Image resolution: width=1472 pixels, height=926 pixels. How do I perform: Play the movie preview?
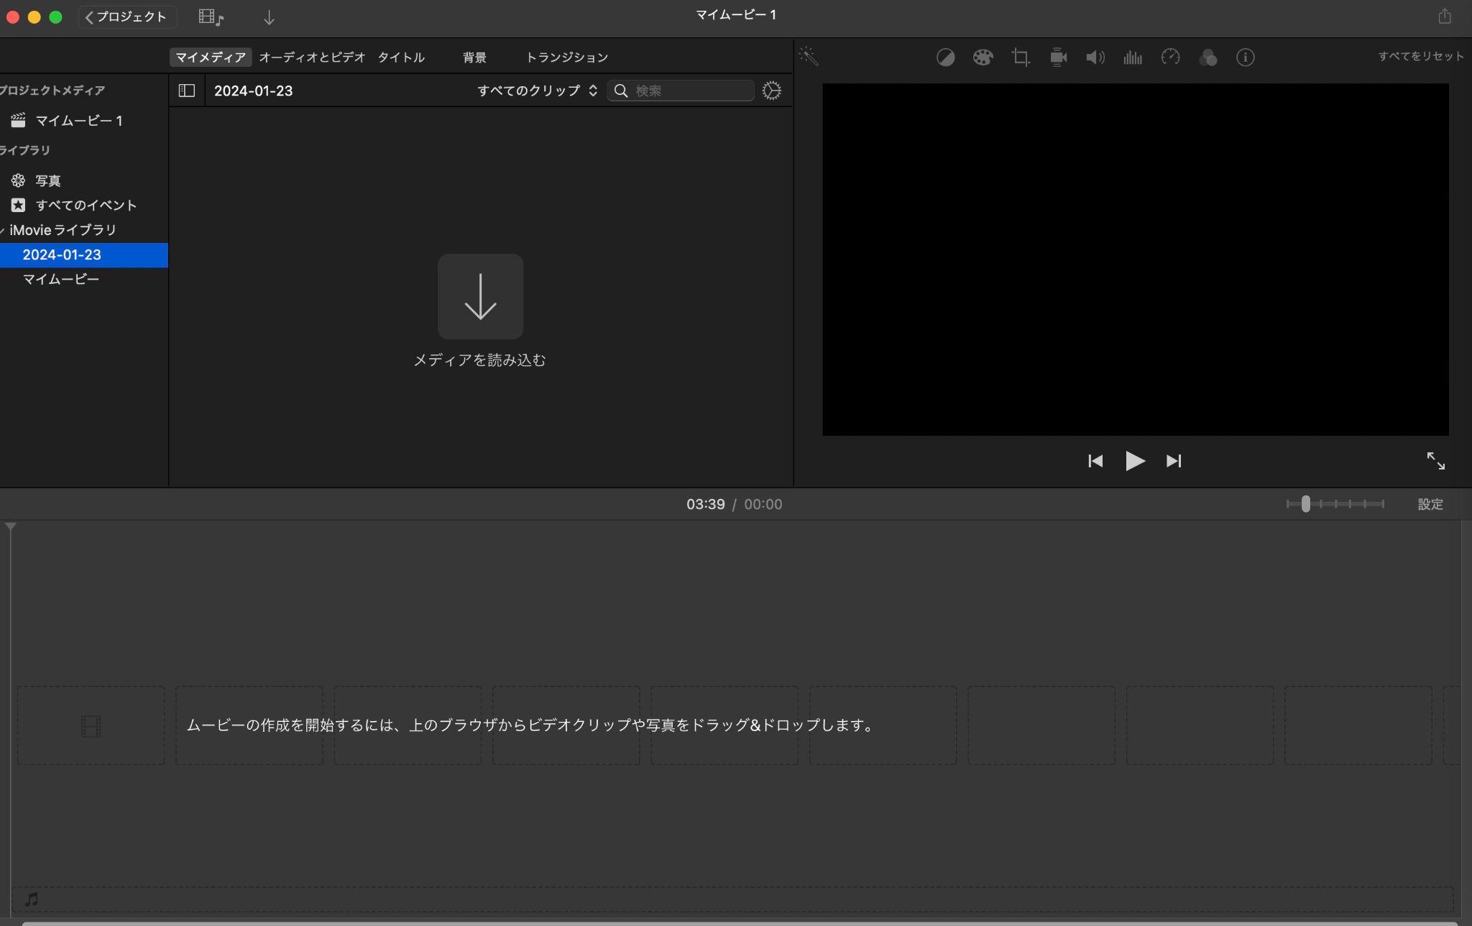pyautogui.click(x=1135, y=461)
